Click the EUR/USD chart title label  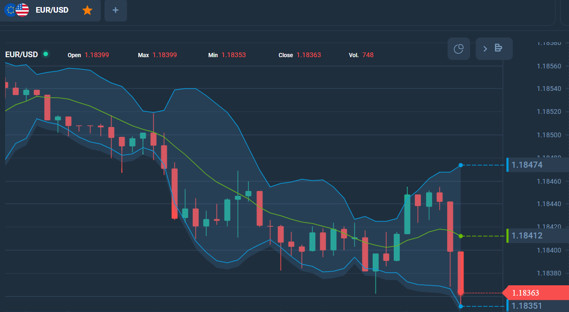tap(22, 55)
